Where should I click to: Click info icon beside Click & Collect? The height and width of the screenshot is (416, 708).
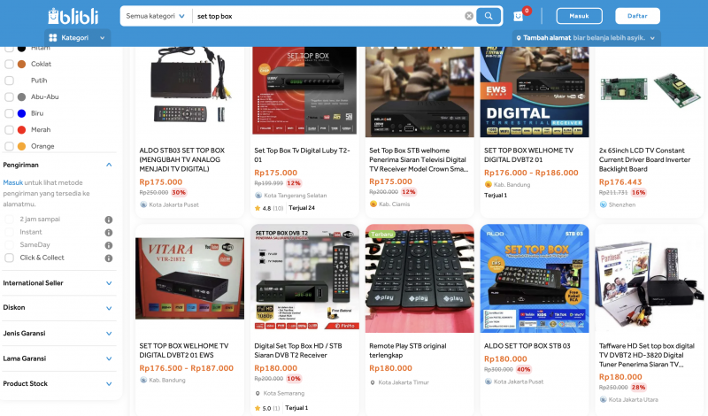click(x=109, y=258)
